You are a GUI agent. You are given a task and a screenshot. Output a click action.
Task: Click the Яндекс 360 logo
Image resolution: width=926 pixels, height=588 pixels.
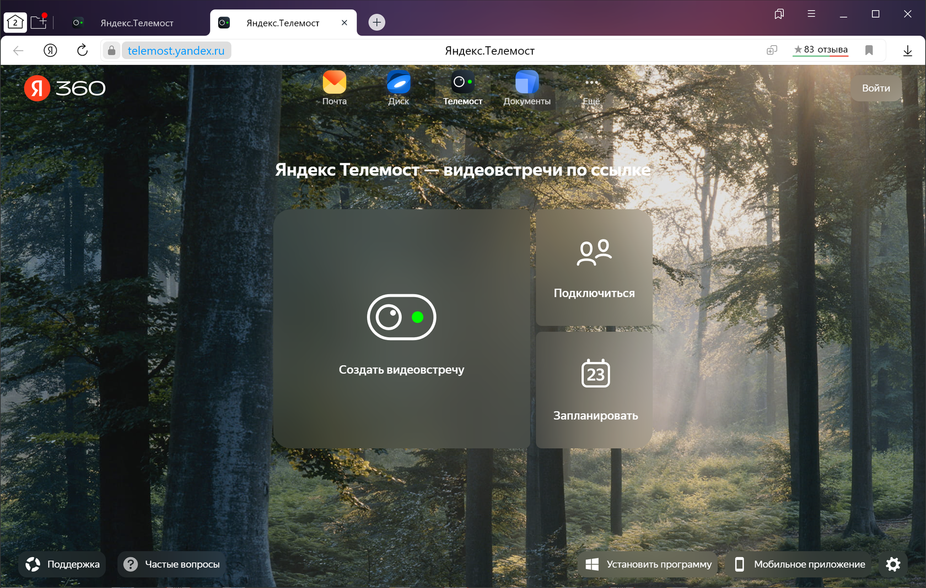pos(64,88)
